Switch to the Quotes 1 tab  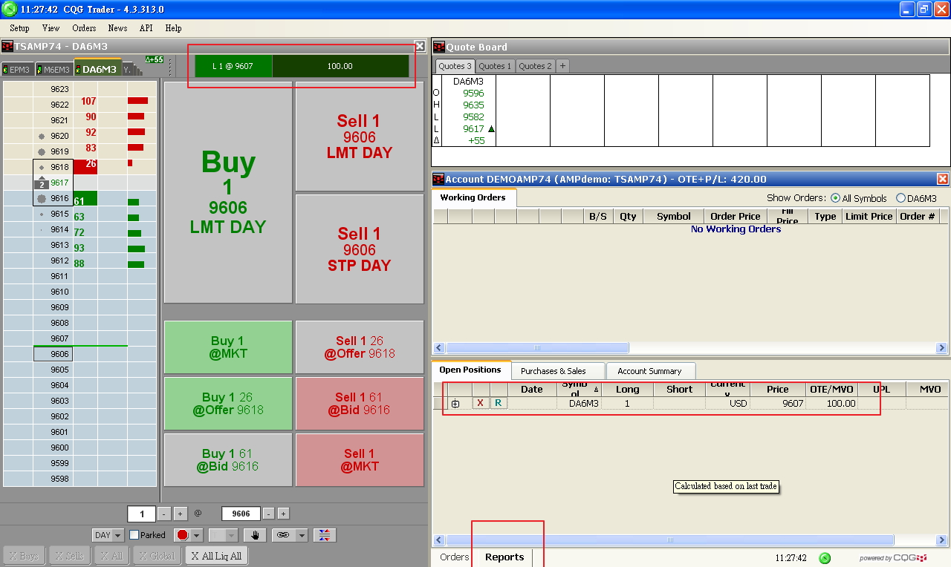tap(495, 66)
